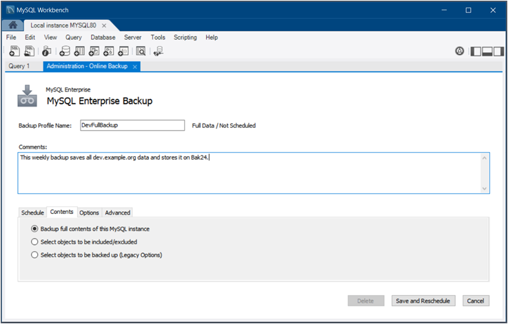This screenshot has height=324, width=508.
Task: Select the Legacy Options backup radio button
Action: point(34,255)
